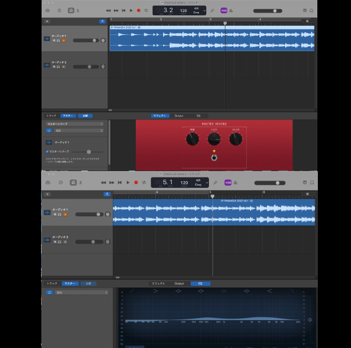Viewport: 351px width, 348px height.
Task: Toggle the EQ high-shelf band icon
Action: pos(269,291)
